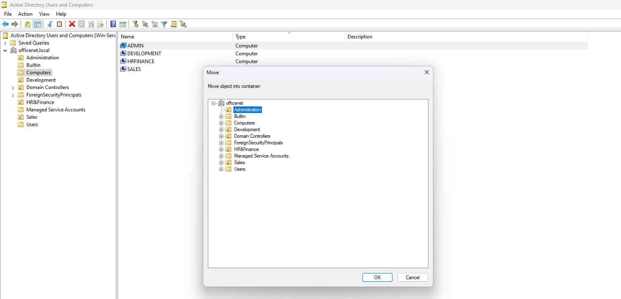
Task: Click the Up one level folder icon
Action: coord(28,24)
